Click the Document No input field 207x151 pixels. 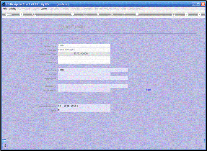(x=84, y=90)
